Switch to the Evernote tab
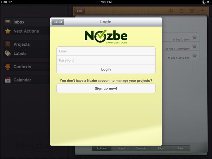Image resolution: width=212 pixels, height=159 pixels. coord(141,148)
